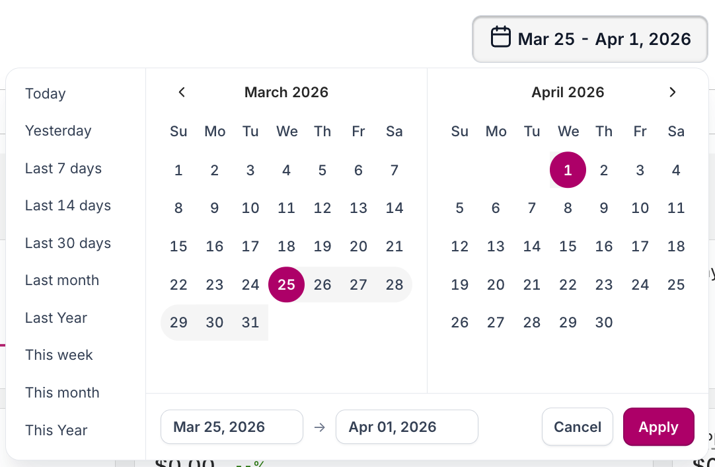Choose the Last 14 days range
Viewport: 715px width, 467px height.
[x=67, y=205]
